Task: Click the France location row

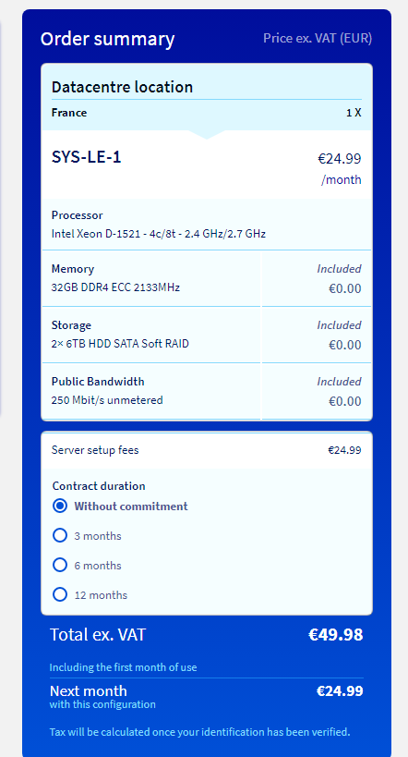Action: click(x=207, y=113)
